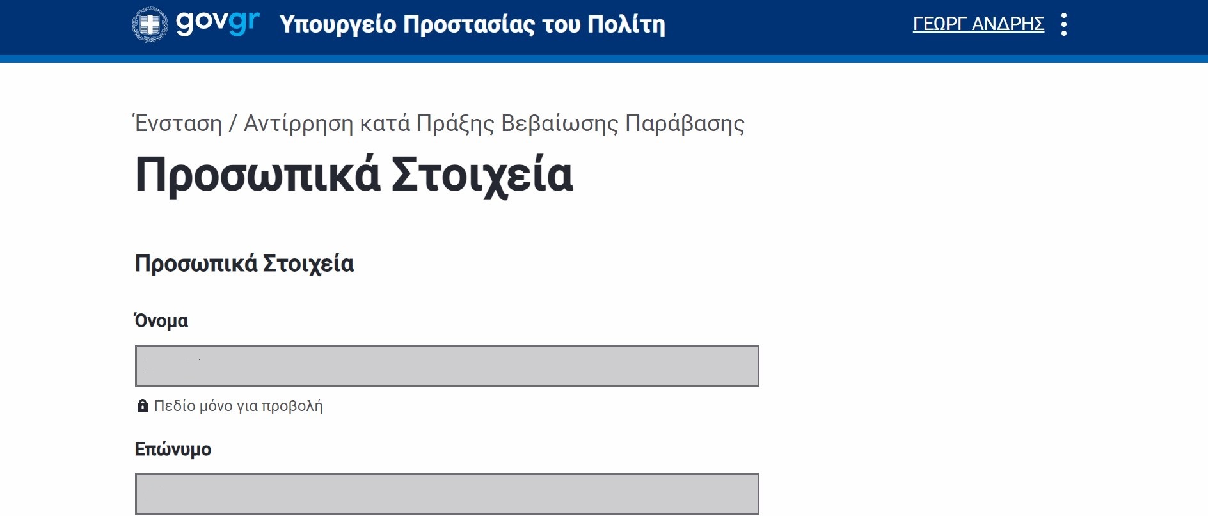This screenshot has height=516, width=1208.
Task: Click the Ένσταση word in the caption line
Action: [178, 123]
